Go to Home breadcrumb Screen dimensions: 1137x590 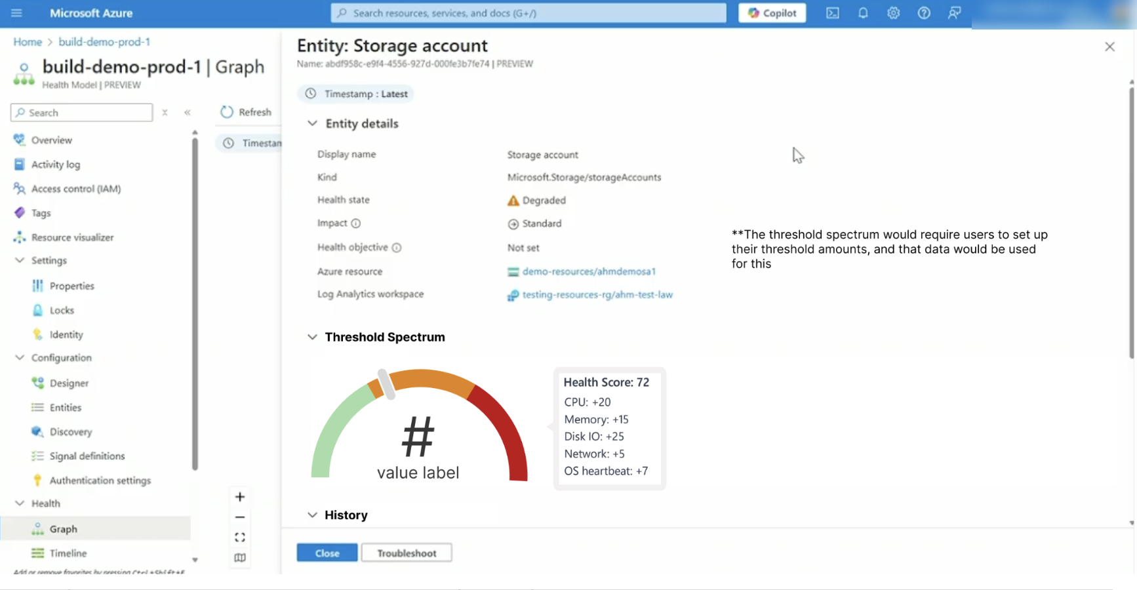[28, 42]
